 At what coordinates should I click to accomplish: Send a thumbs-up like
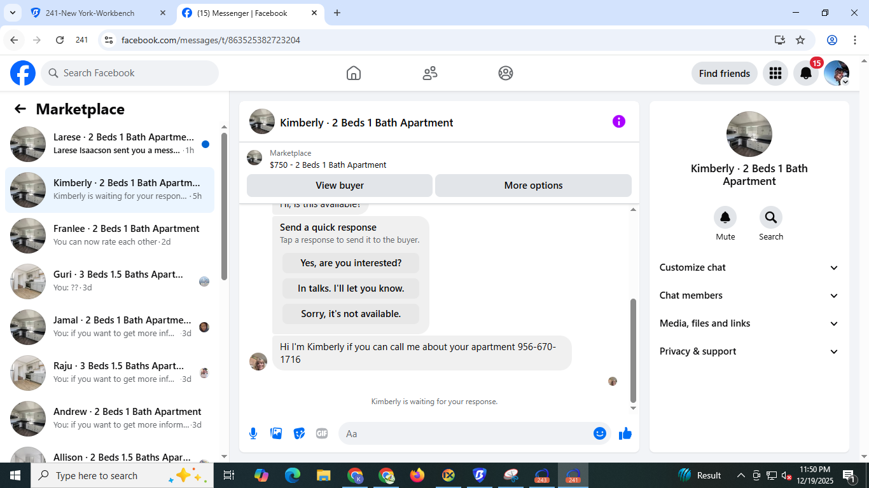tap(625, 433)
